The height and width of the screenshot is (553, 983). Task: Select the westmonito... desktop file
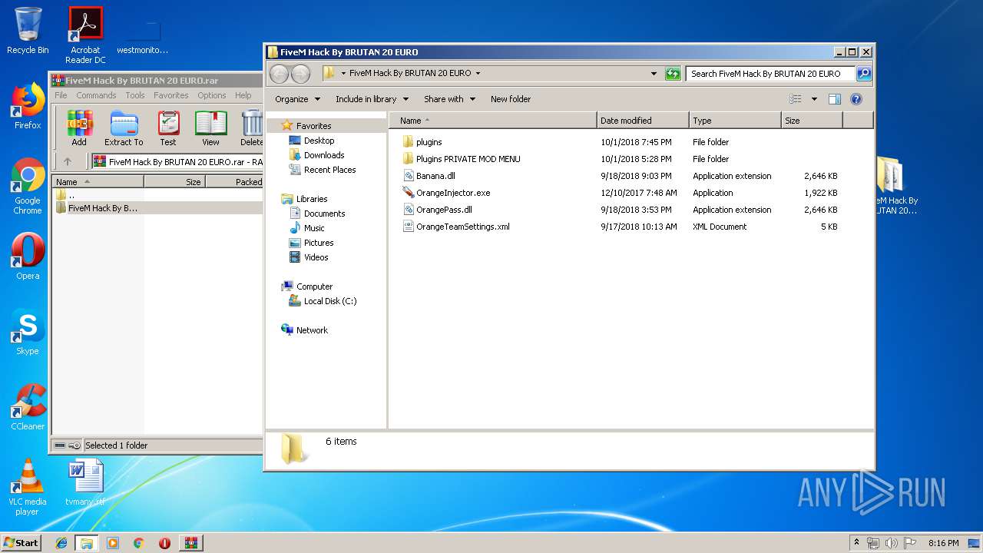(x=143, y=35)
